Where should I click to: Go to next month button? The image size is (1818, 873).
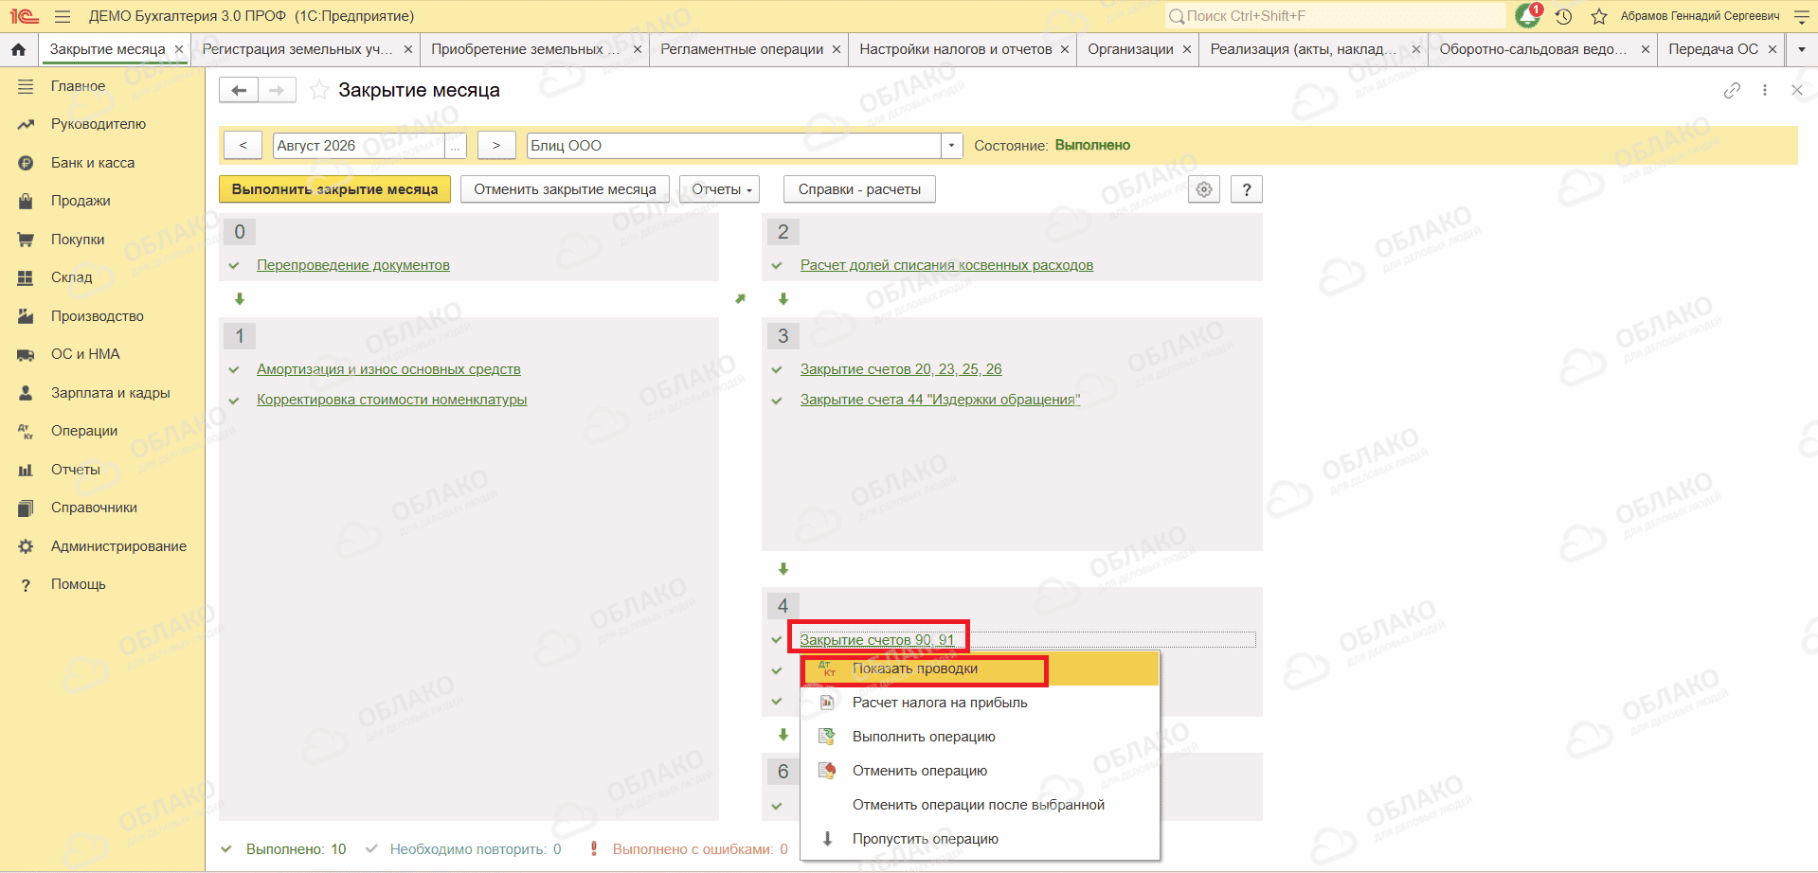496,146
